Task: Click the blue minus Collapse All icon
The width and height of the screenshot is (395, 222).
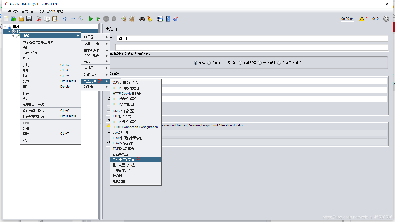Action: pyautogui.click(x=73, y=19)
